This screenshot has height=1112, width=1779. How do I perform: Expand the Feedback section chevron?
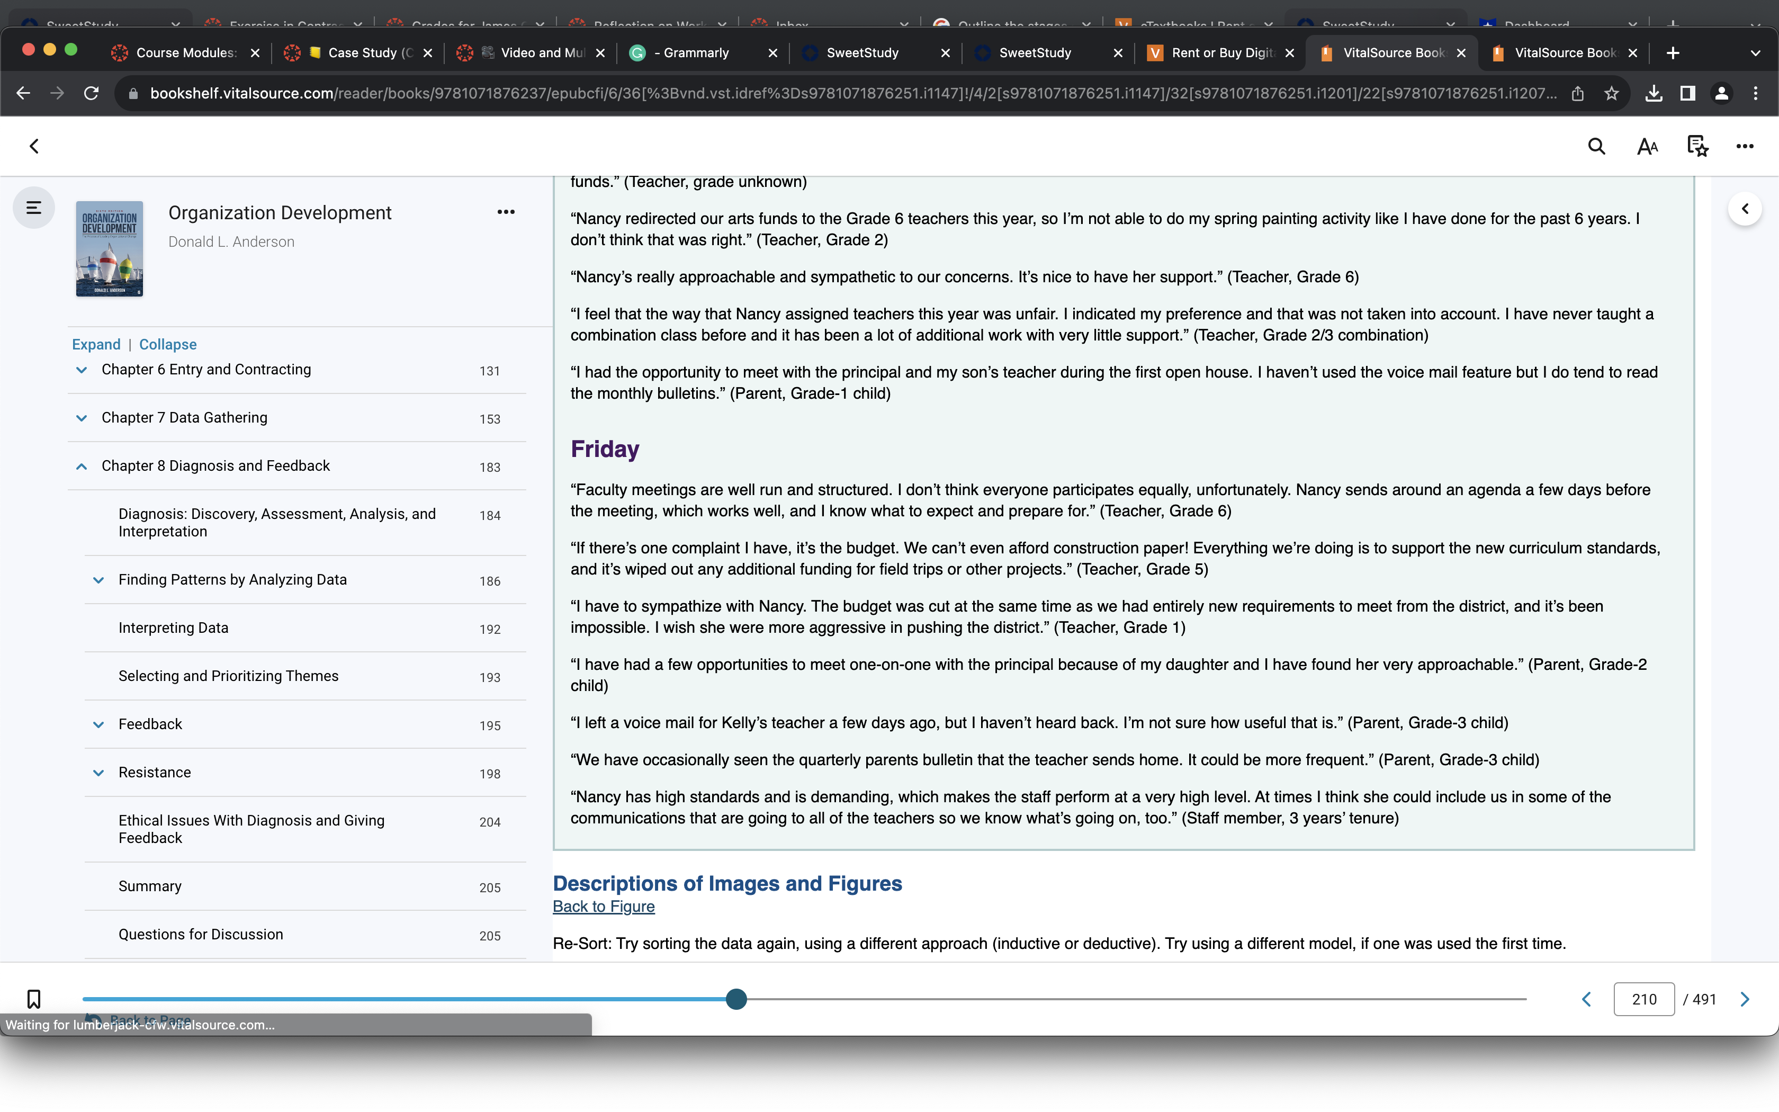coord(98,724)
